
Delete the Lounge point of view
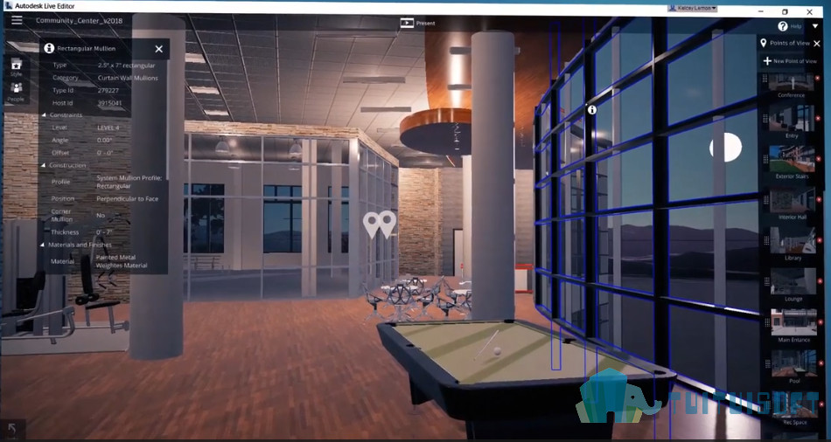(x=821, y=281)
